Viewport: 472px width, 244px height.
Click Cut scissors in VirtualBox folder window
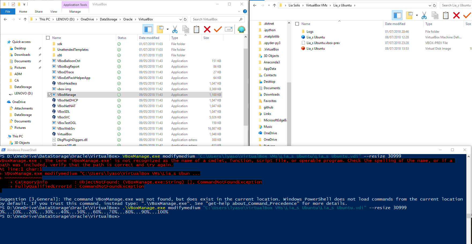click(175, 29)
